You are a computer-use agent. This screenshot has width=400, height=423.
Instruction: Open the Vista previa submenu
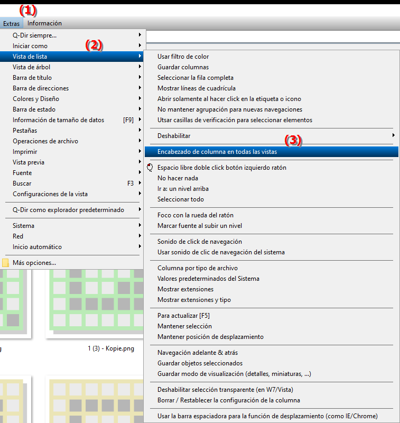click(72, 162)
